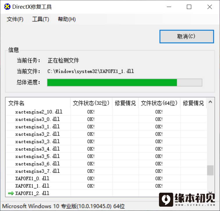
Task: Click the scroll down arrow of file list
Action: coord(210,193)
